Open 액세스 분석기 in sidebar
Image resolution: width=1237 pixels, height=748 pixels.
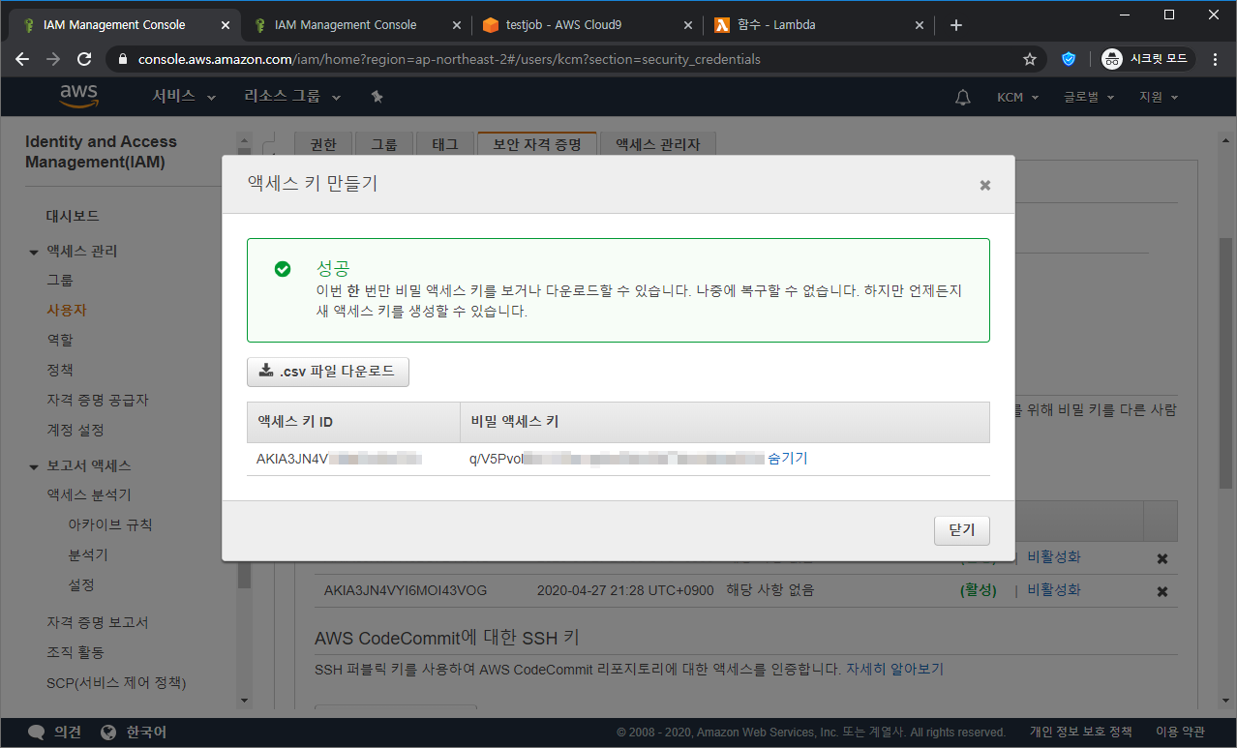pos(89,494)
